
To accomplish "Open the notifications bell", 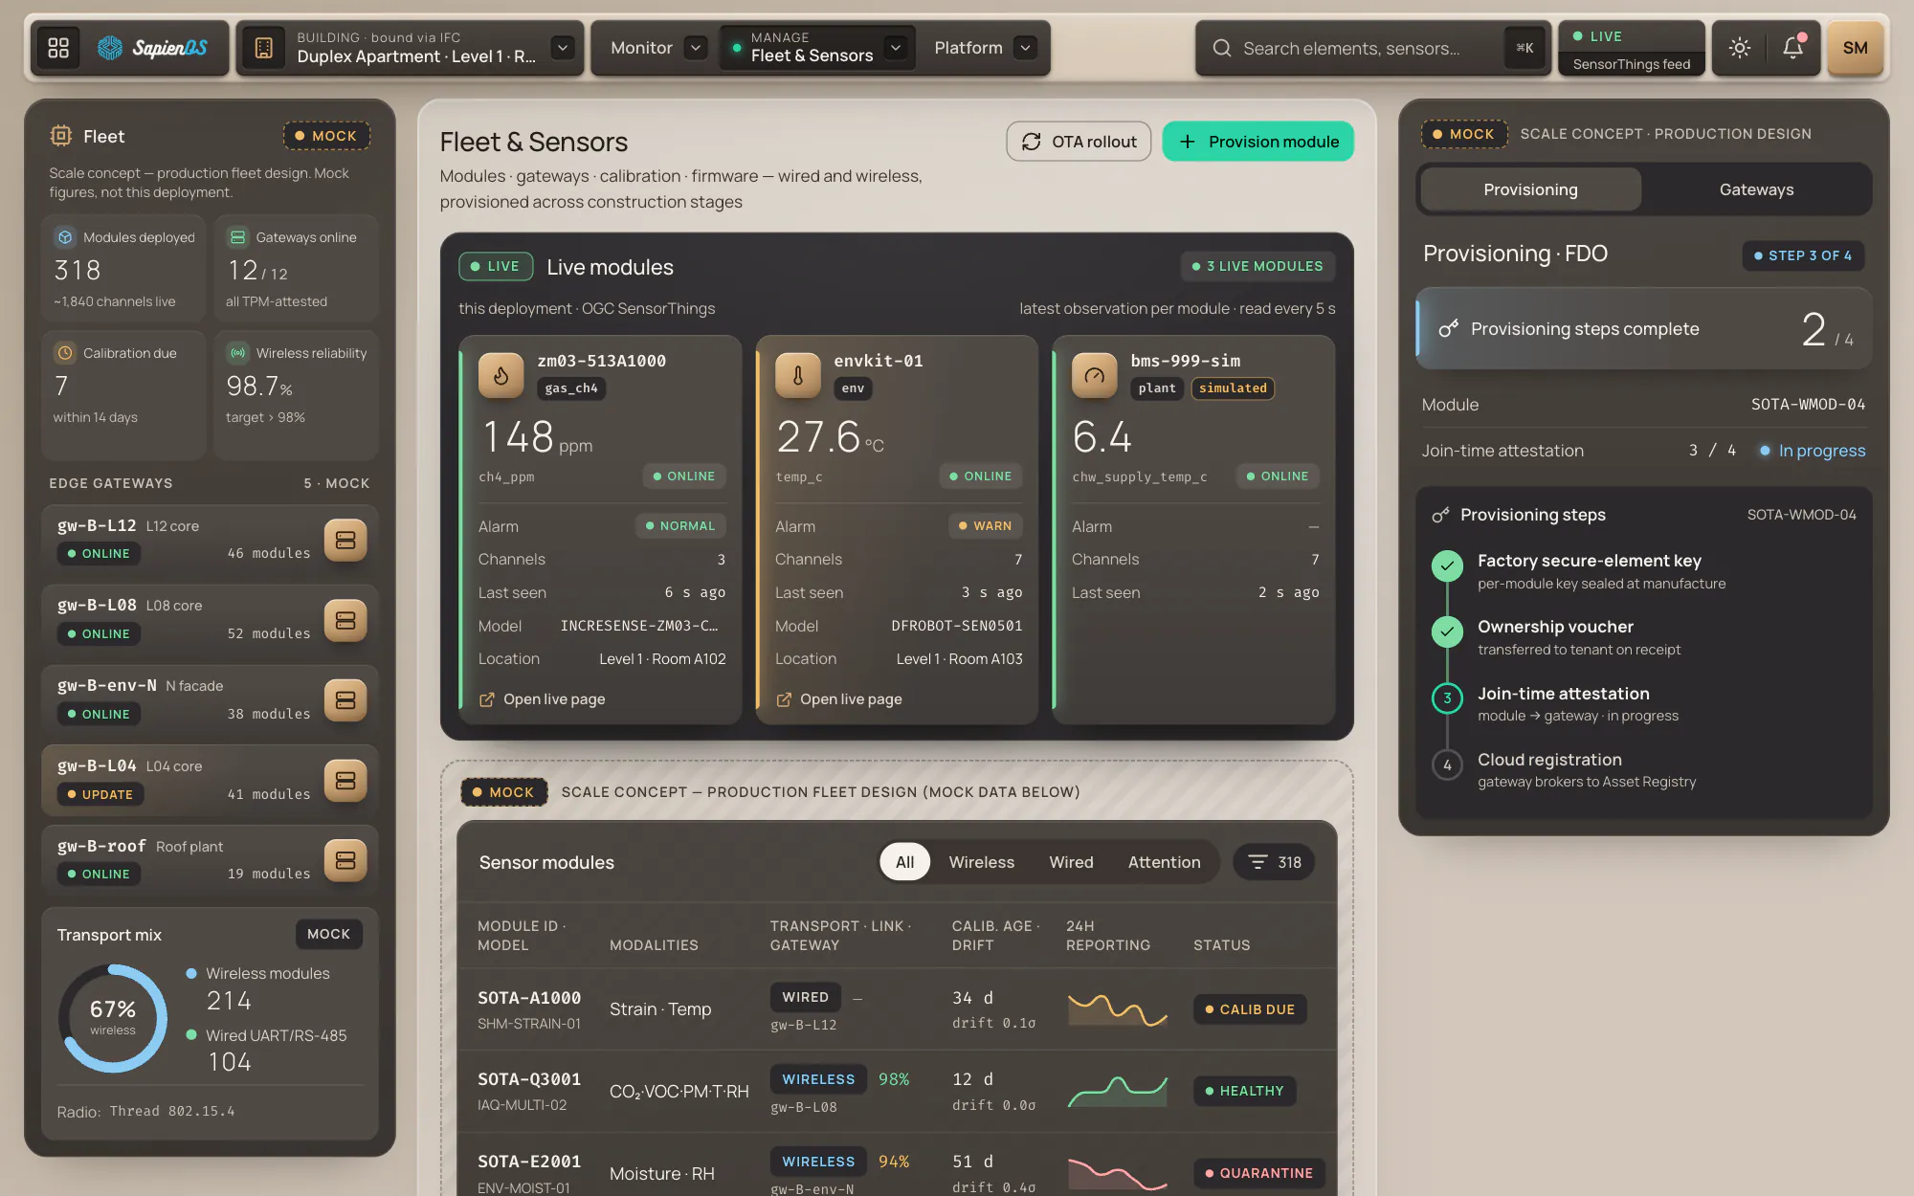I will click(x=1792, y=48).
